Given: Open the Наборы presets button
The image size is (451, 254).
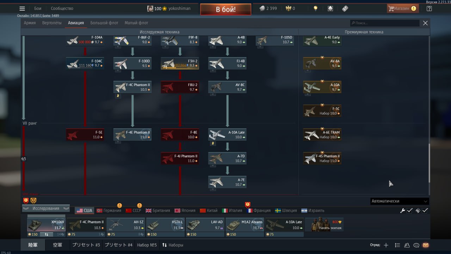Looking at the screenshot, I should pos(173,245).
